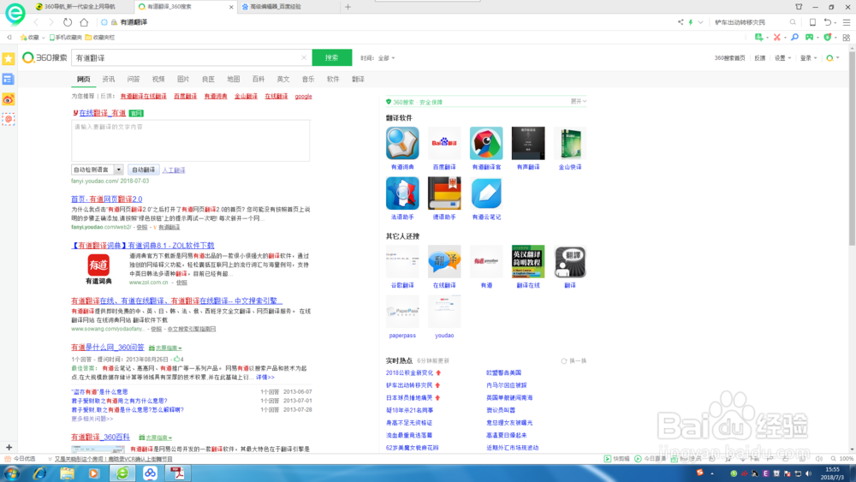The image size is (856, 482).
Task: Open the 人工翻译 link
Action: [x=174, y=170]
